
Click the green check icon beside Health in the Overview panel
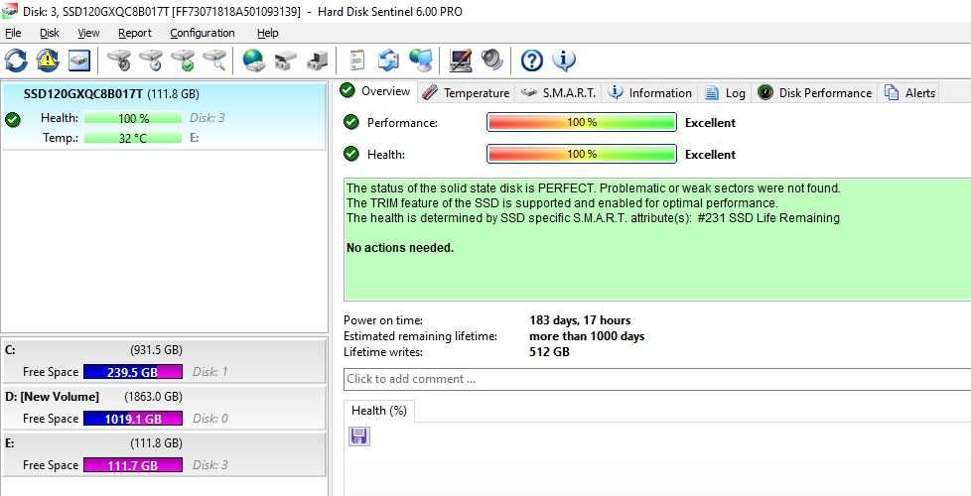[x=351, y=154]
